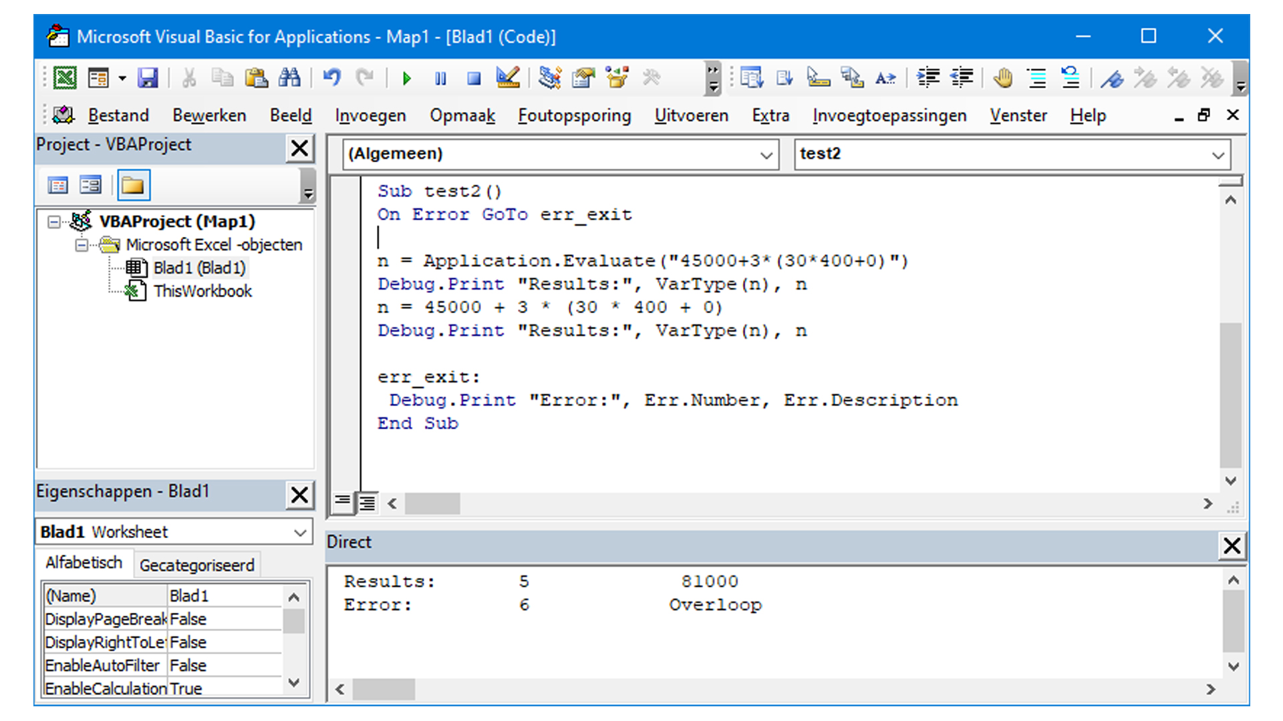
Task: Switch to Procedure View at code pane bottom
Action: tap(342, 501)
